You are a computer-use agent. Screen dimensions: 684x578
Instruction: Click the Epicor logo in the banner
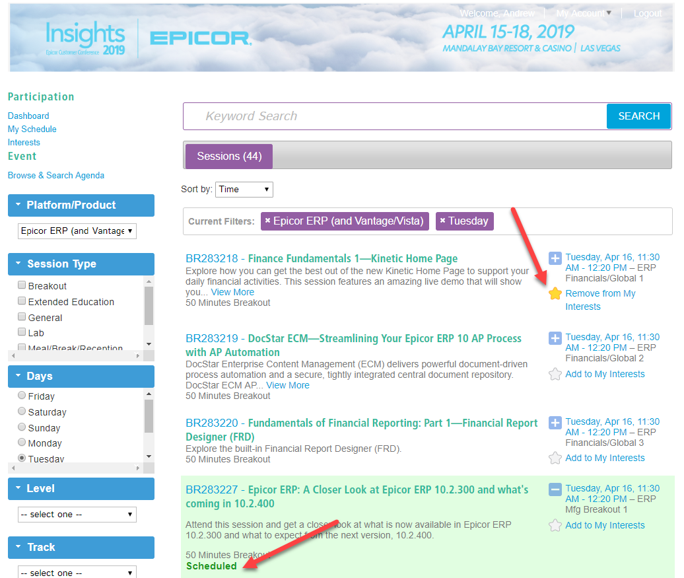coord(201,38)
